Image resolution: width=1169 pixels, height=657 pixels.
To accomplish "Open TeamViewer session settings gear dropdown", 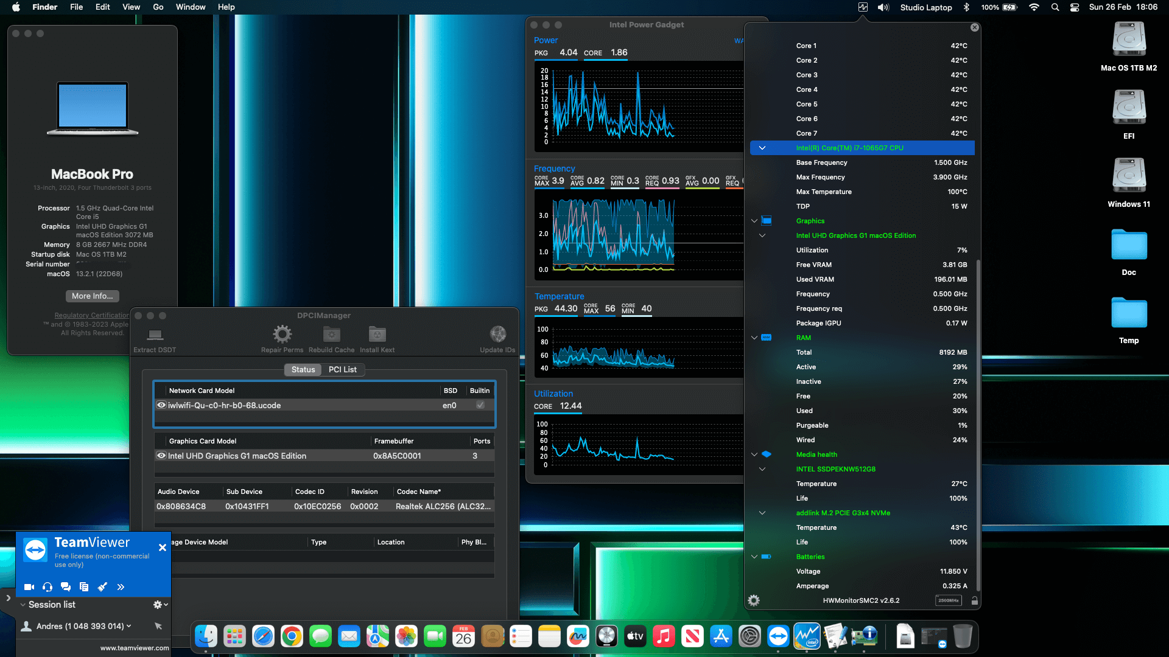I will tap(160, 605).
